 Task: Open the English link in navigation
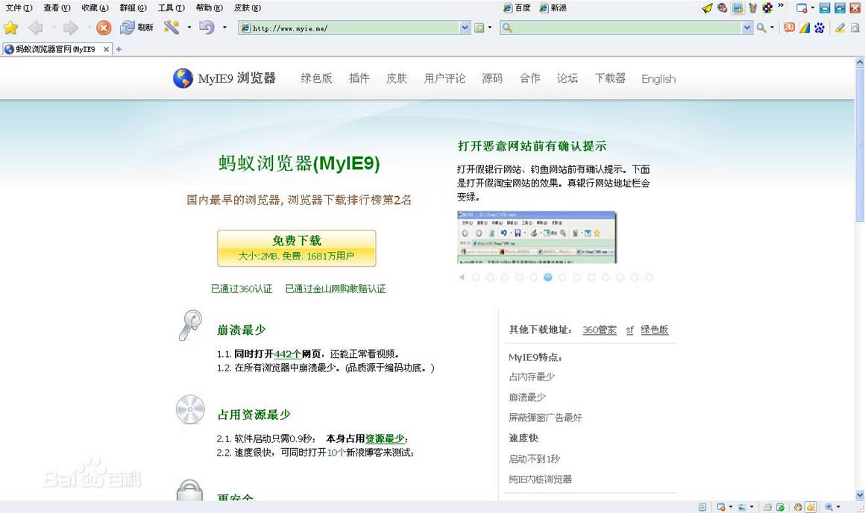[x=658, y=79]
